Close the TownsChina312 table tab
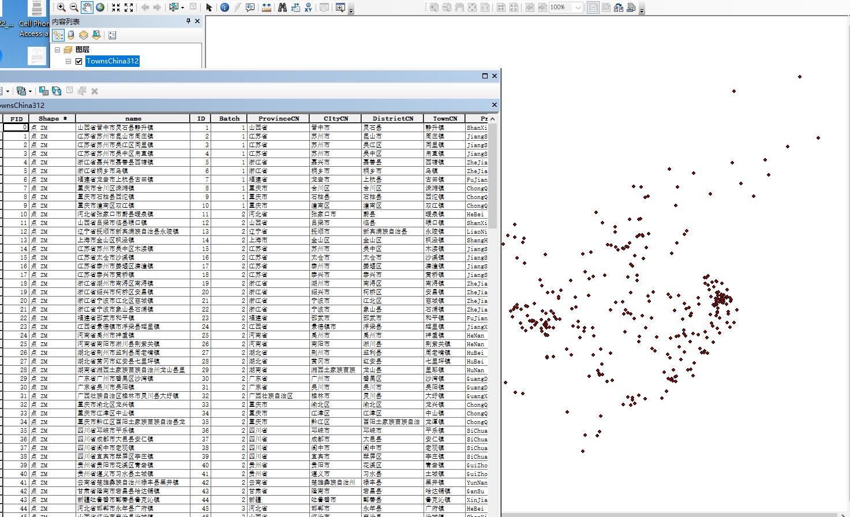The width and height of the screenshot is (850, 517). pyautogui.click(x=494, y=105)
